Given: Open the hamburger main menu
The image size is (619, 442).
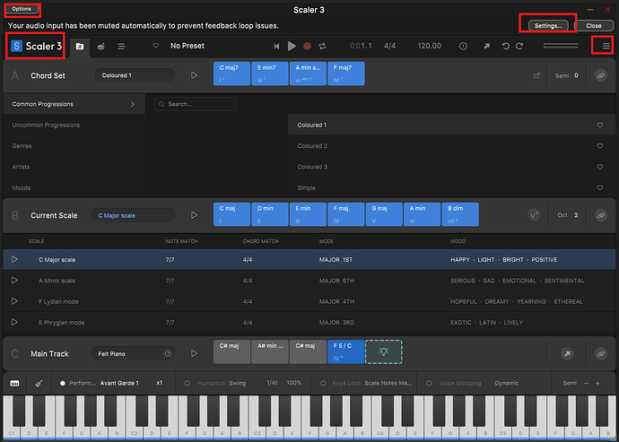Looking at the screenshot, I should tap(606, 47).
